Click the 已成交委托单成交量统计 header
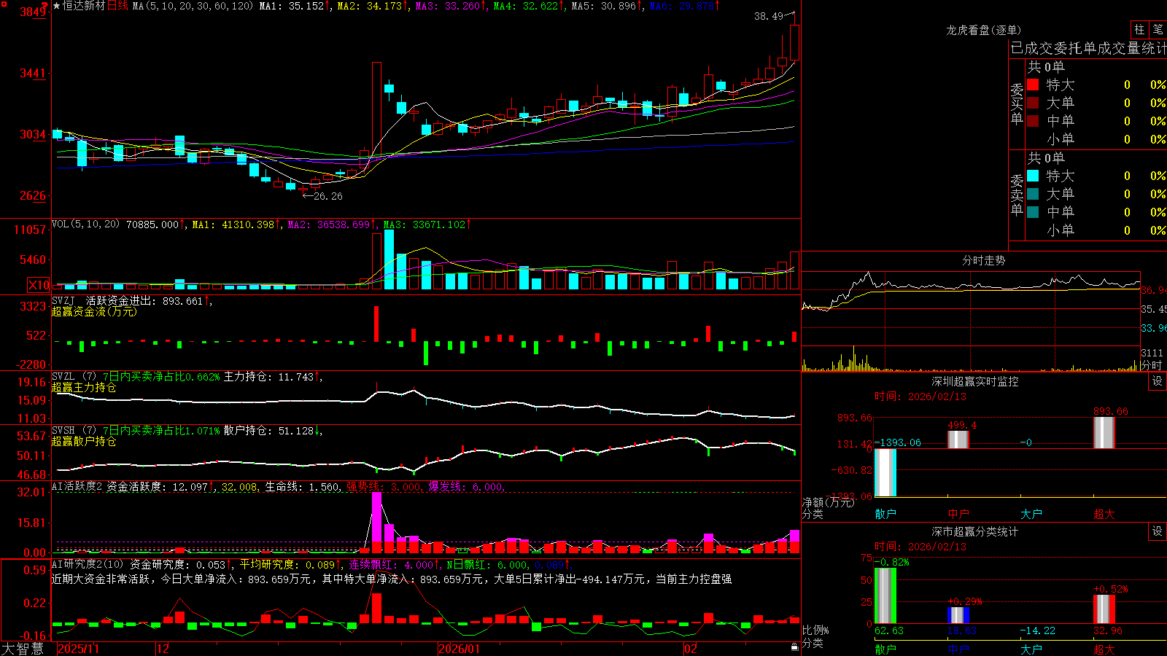 (1088, 48)
